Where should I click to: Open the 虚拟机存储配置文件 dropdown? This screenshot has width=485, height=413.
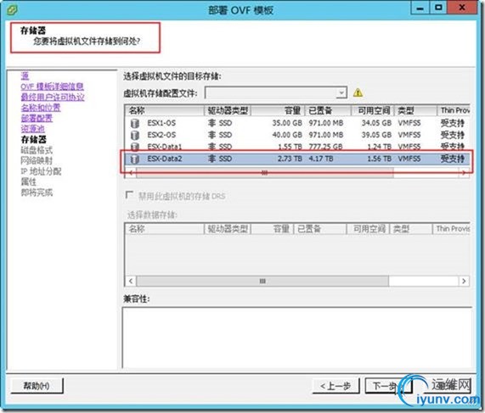(x=341, y=92)
